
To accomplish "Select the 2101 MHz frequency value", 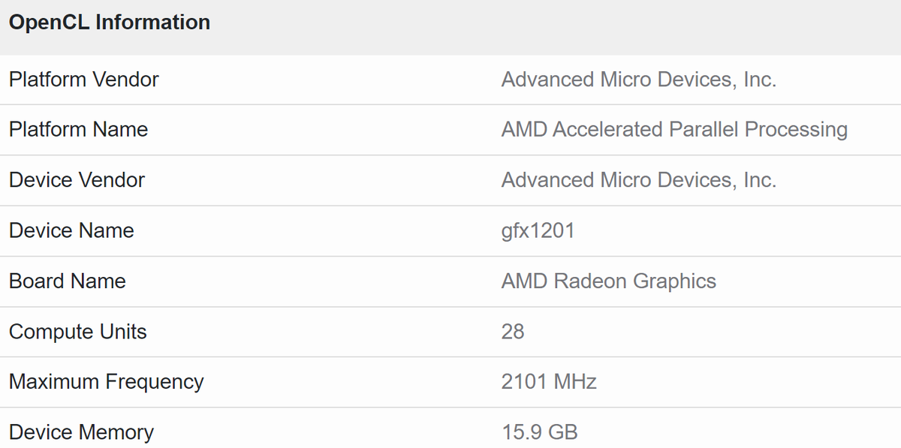I will pyautogui.click(x=549, y=382).
